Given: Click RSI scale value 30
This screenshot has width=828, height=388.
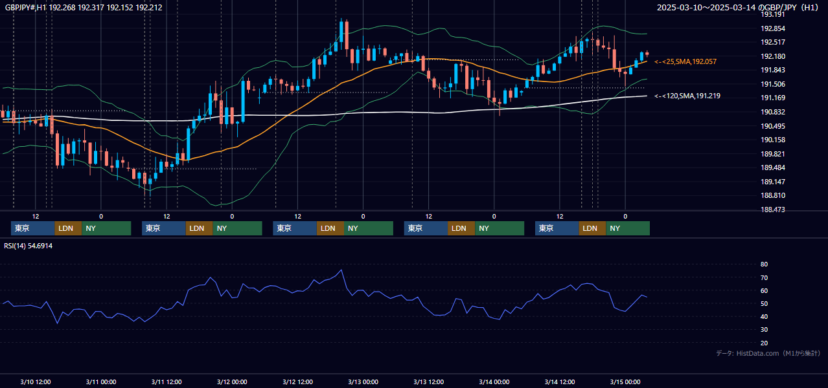Looking at the screenshot, I should pos(764,329).
